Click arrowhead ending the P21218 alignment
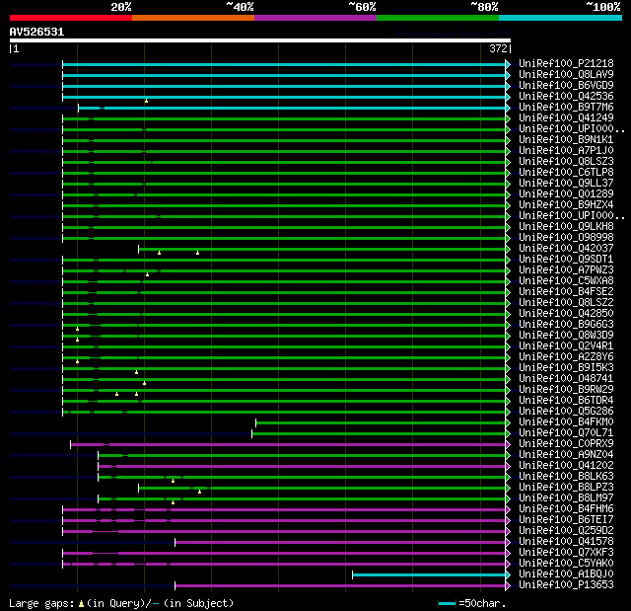Screen dimensions: 631x611 [508, 64]
